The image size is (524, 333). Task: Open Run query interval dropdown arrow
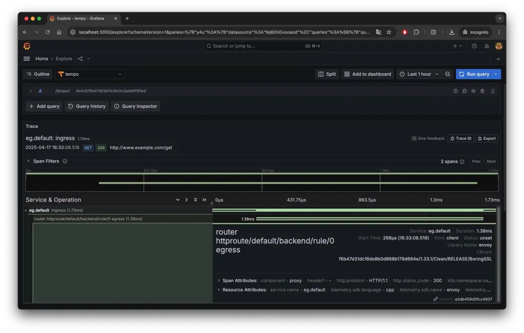(496, 74)
